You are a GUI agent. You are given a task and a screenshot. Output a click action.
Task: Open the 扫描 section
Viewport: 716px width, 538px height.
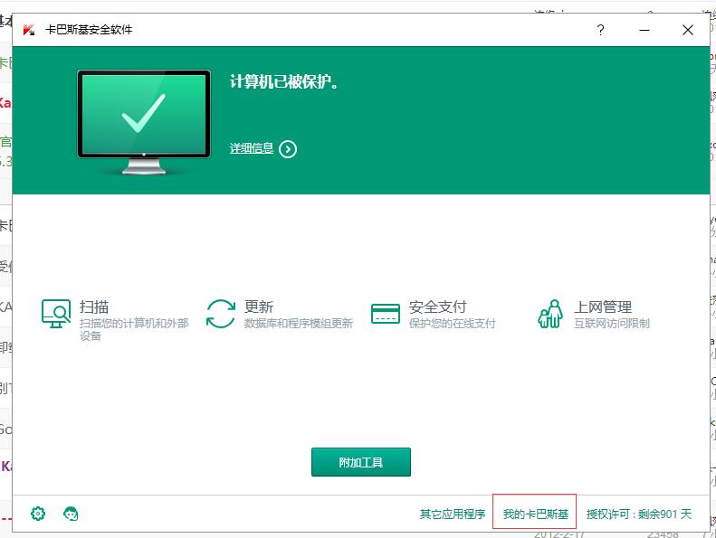pyautogui.click(x=94, y=307)
